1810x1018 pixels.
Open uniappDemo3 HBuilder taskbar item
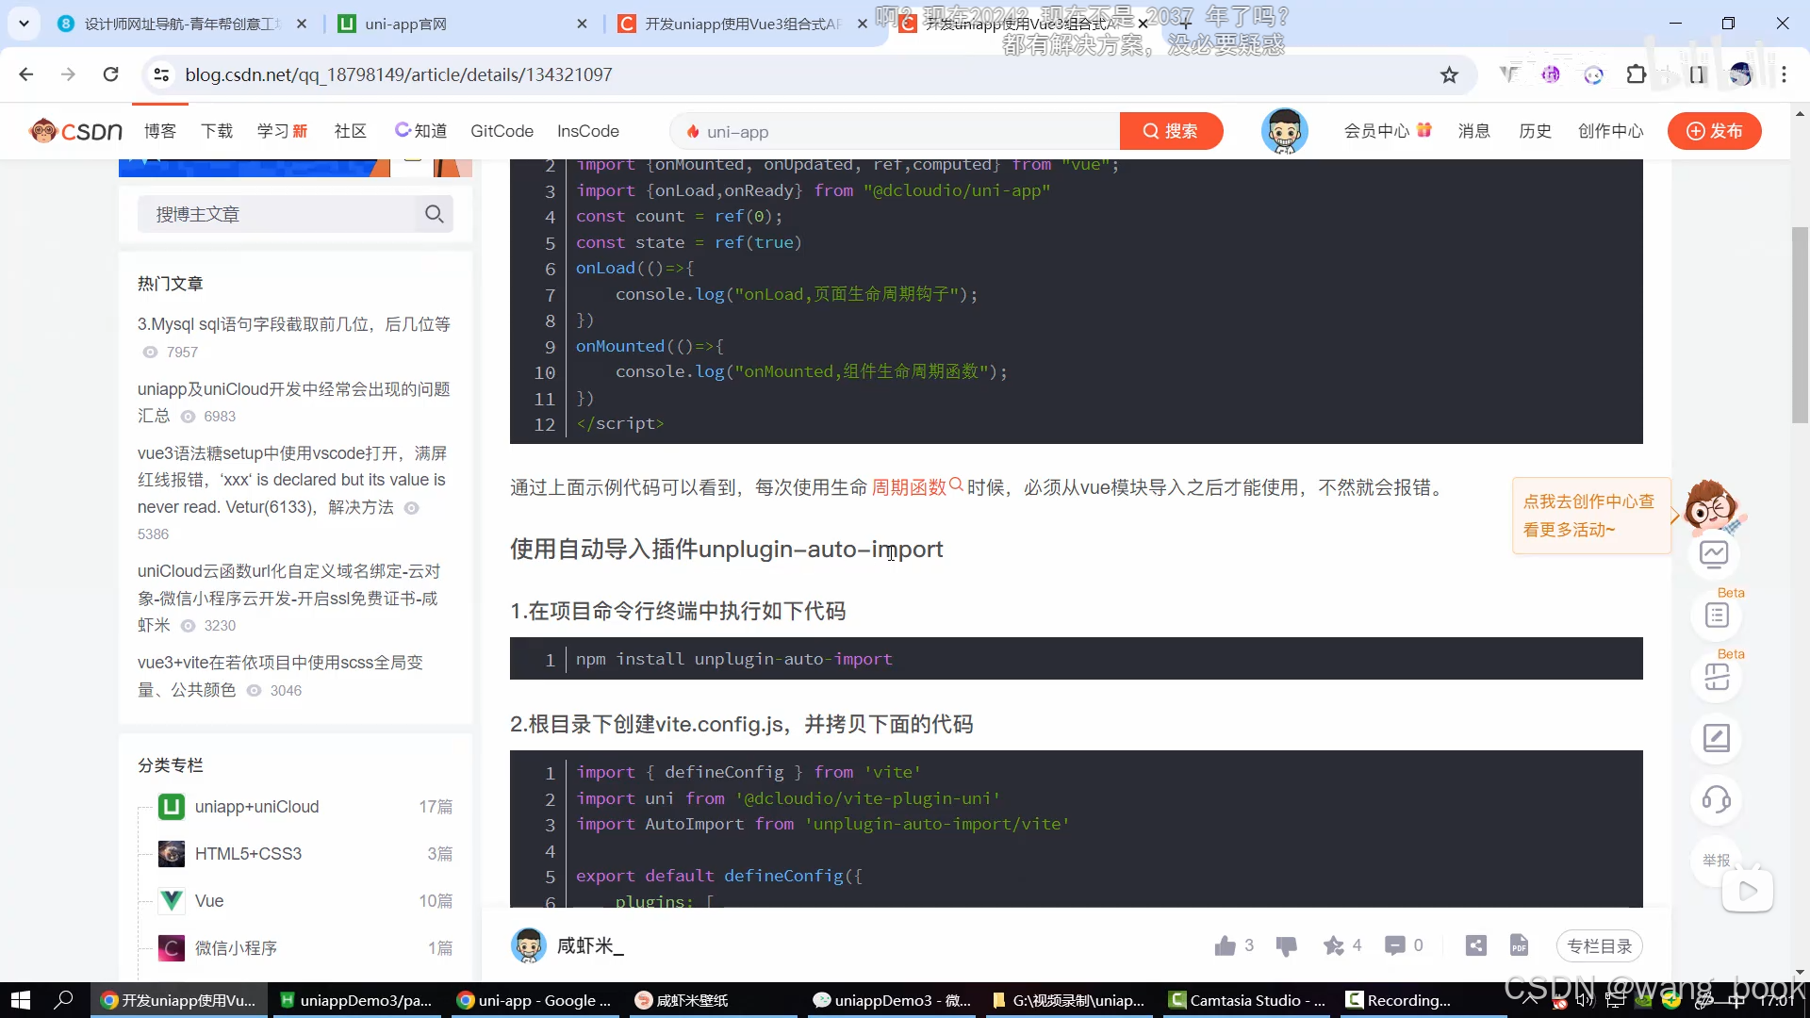(x=356, y=1000)
